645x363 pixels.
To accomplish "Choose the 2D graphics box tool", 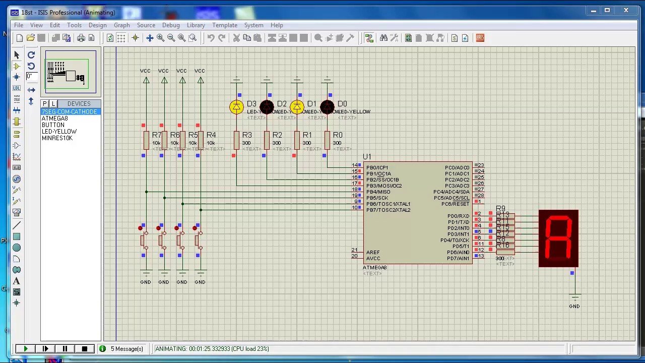I will click(x=17, y=236).
